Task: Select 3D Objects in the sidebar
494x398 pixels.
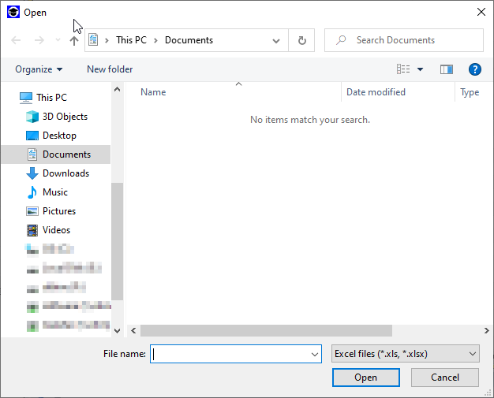Action: (x=65, y=117)
